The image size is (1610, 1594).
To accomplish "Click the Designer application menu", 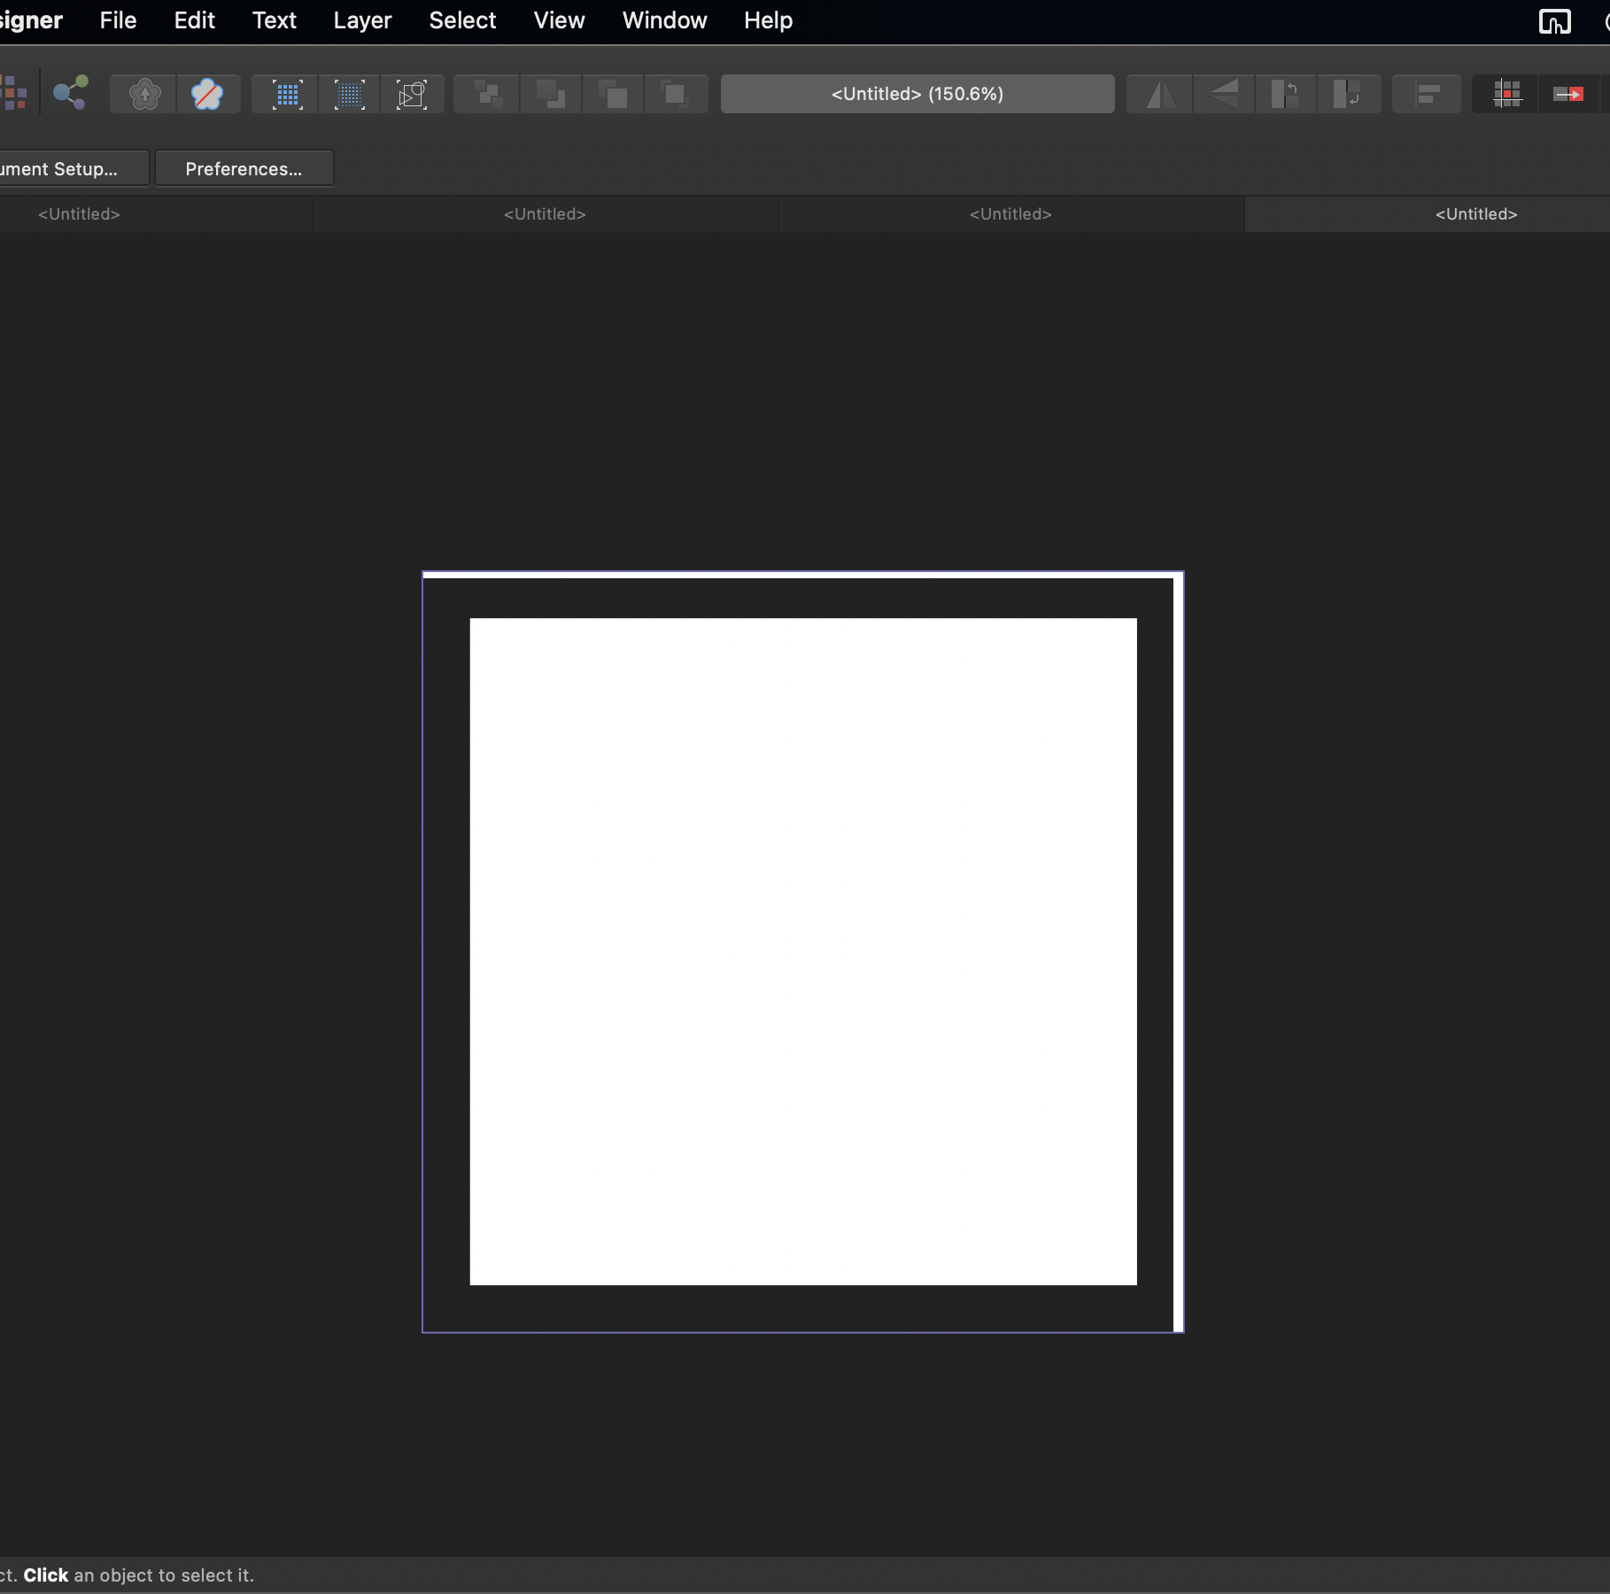I will click(31, 20).
